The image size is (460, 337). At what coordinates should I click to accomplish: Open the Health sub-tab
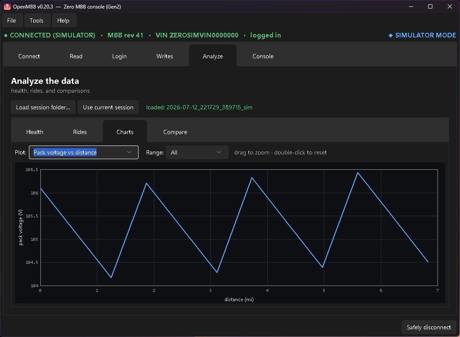[x=34, y=132]
